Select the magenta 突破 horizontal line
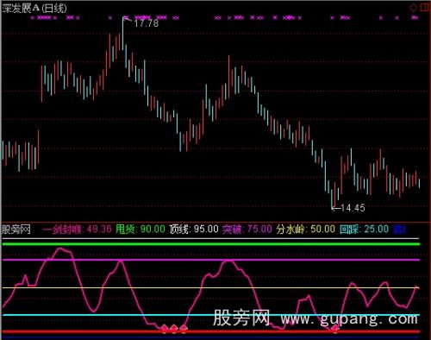This screenshot has height=340, width=431. click(211, 260)
